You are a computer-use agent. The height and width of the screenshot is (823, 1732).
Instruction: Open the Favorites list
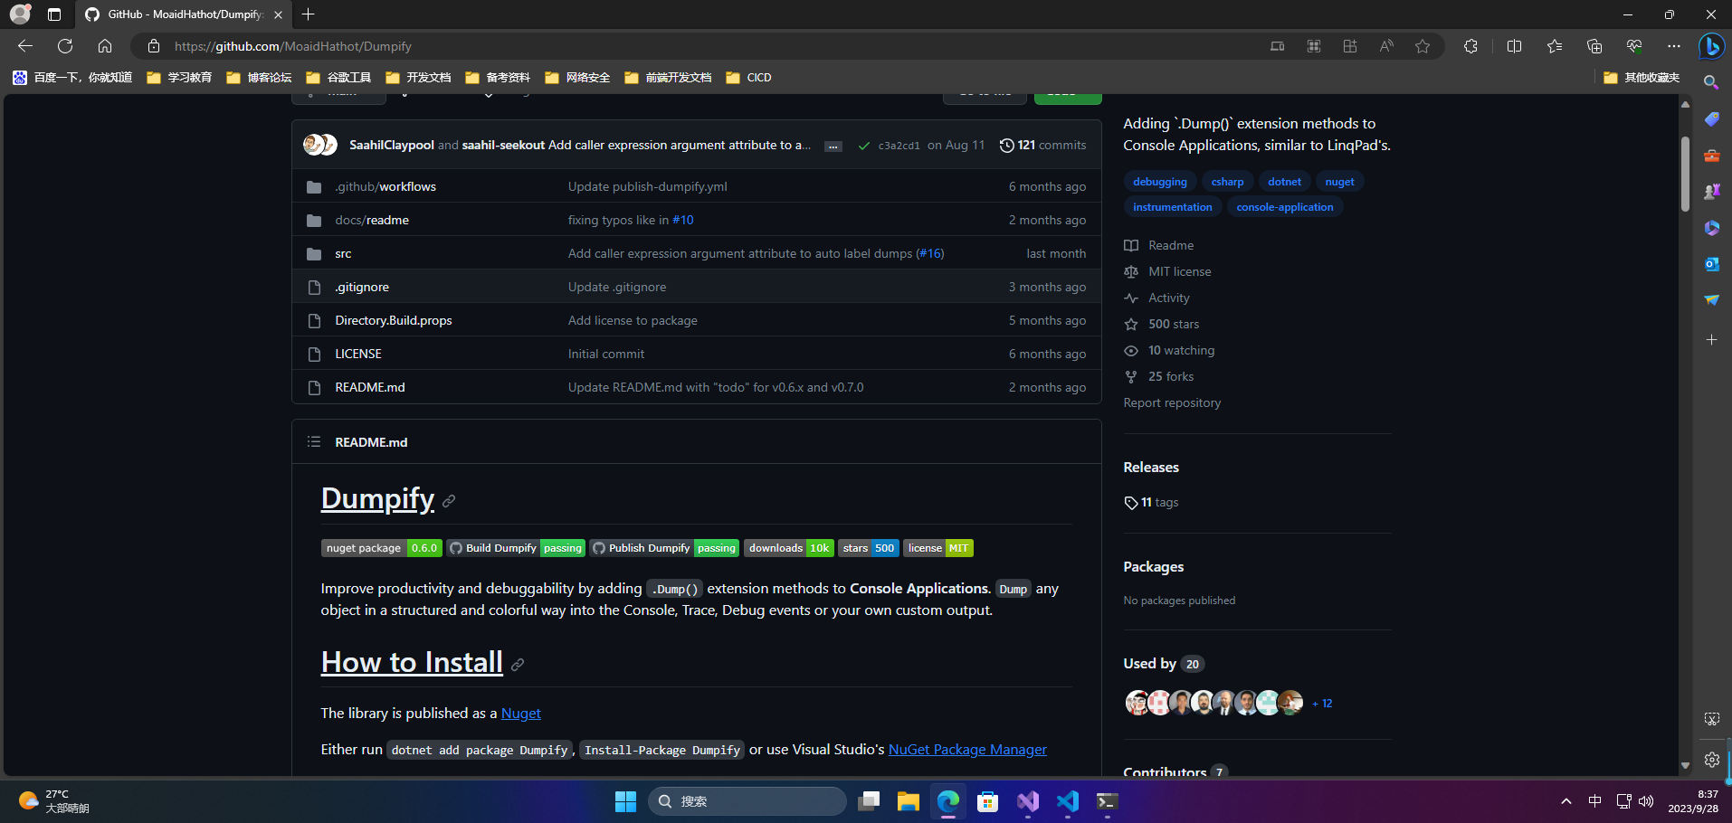1555,46
